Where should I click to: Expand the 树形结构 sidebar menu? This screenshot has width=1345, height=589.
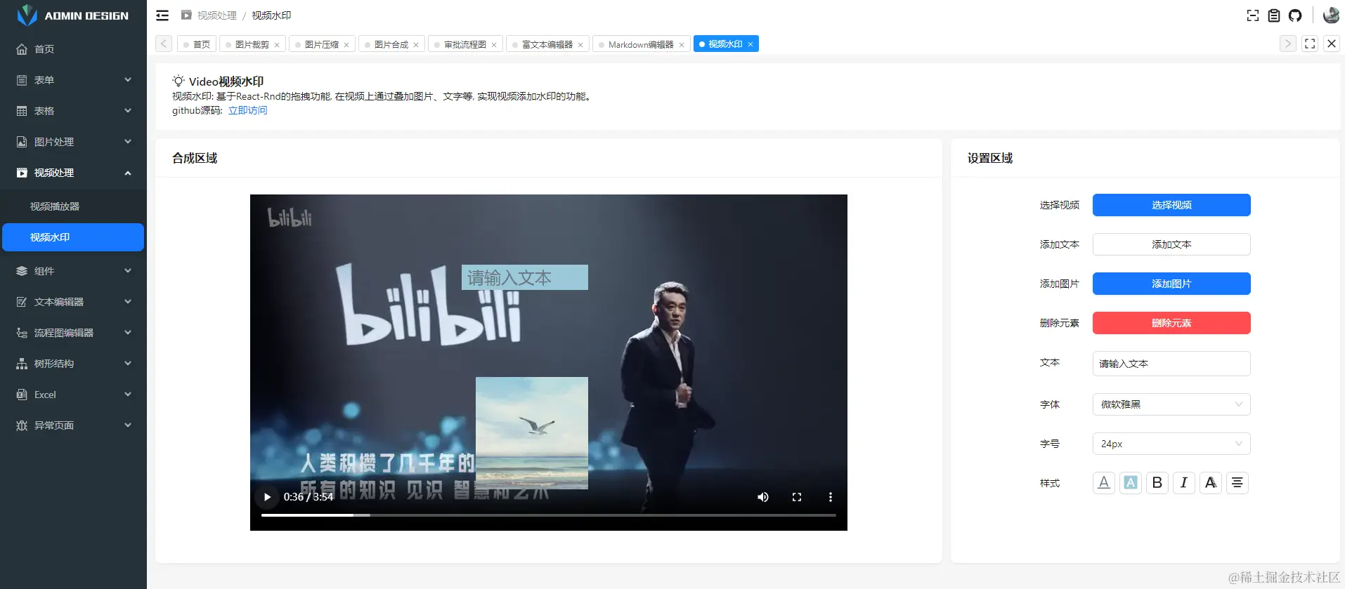tap(73, 364)
